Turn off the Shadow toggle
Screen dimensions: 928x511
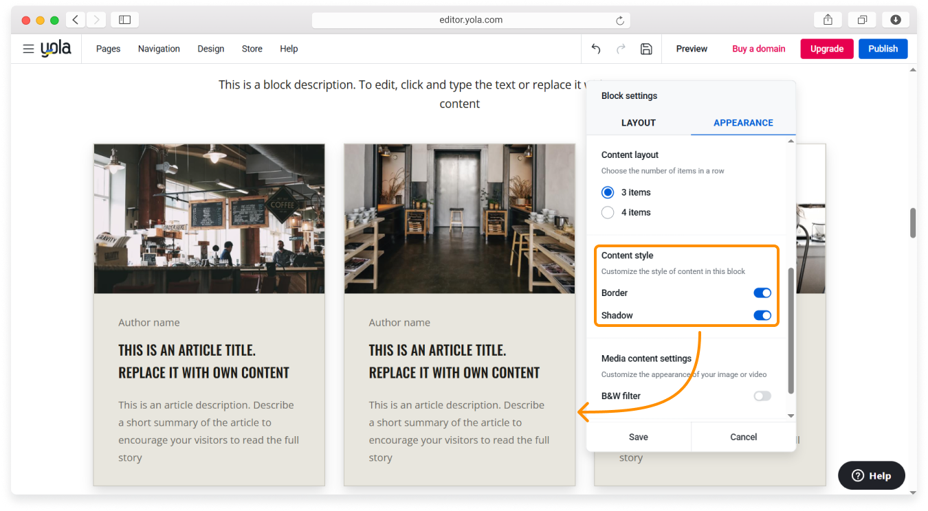(x=762, y=316)
